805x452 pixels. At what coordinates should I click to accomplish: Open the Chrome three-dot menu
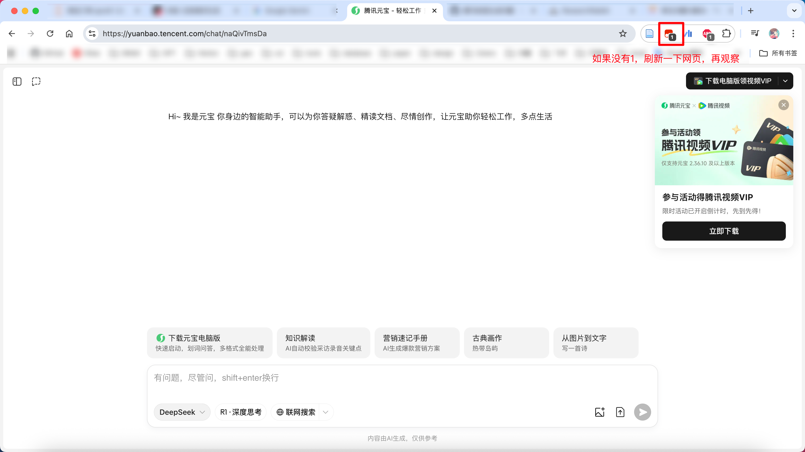pyautogui.click(x=793, y=34)
